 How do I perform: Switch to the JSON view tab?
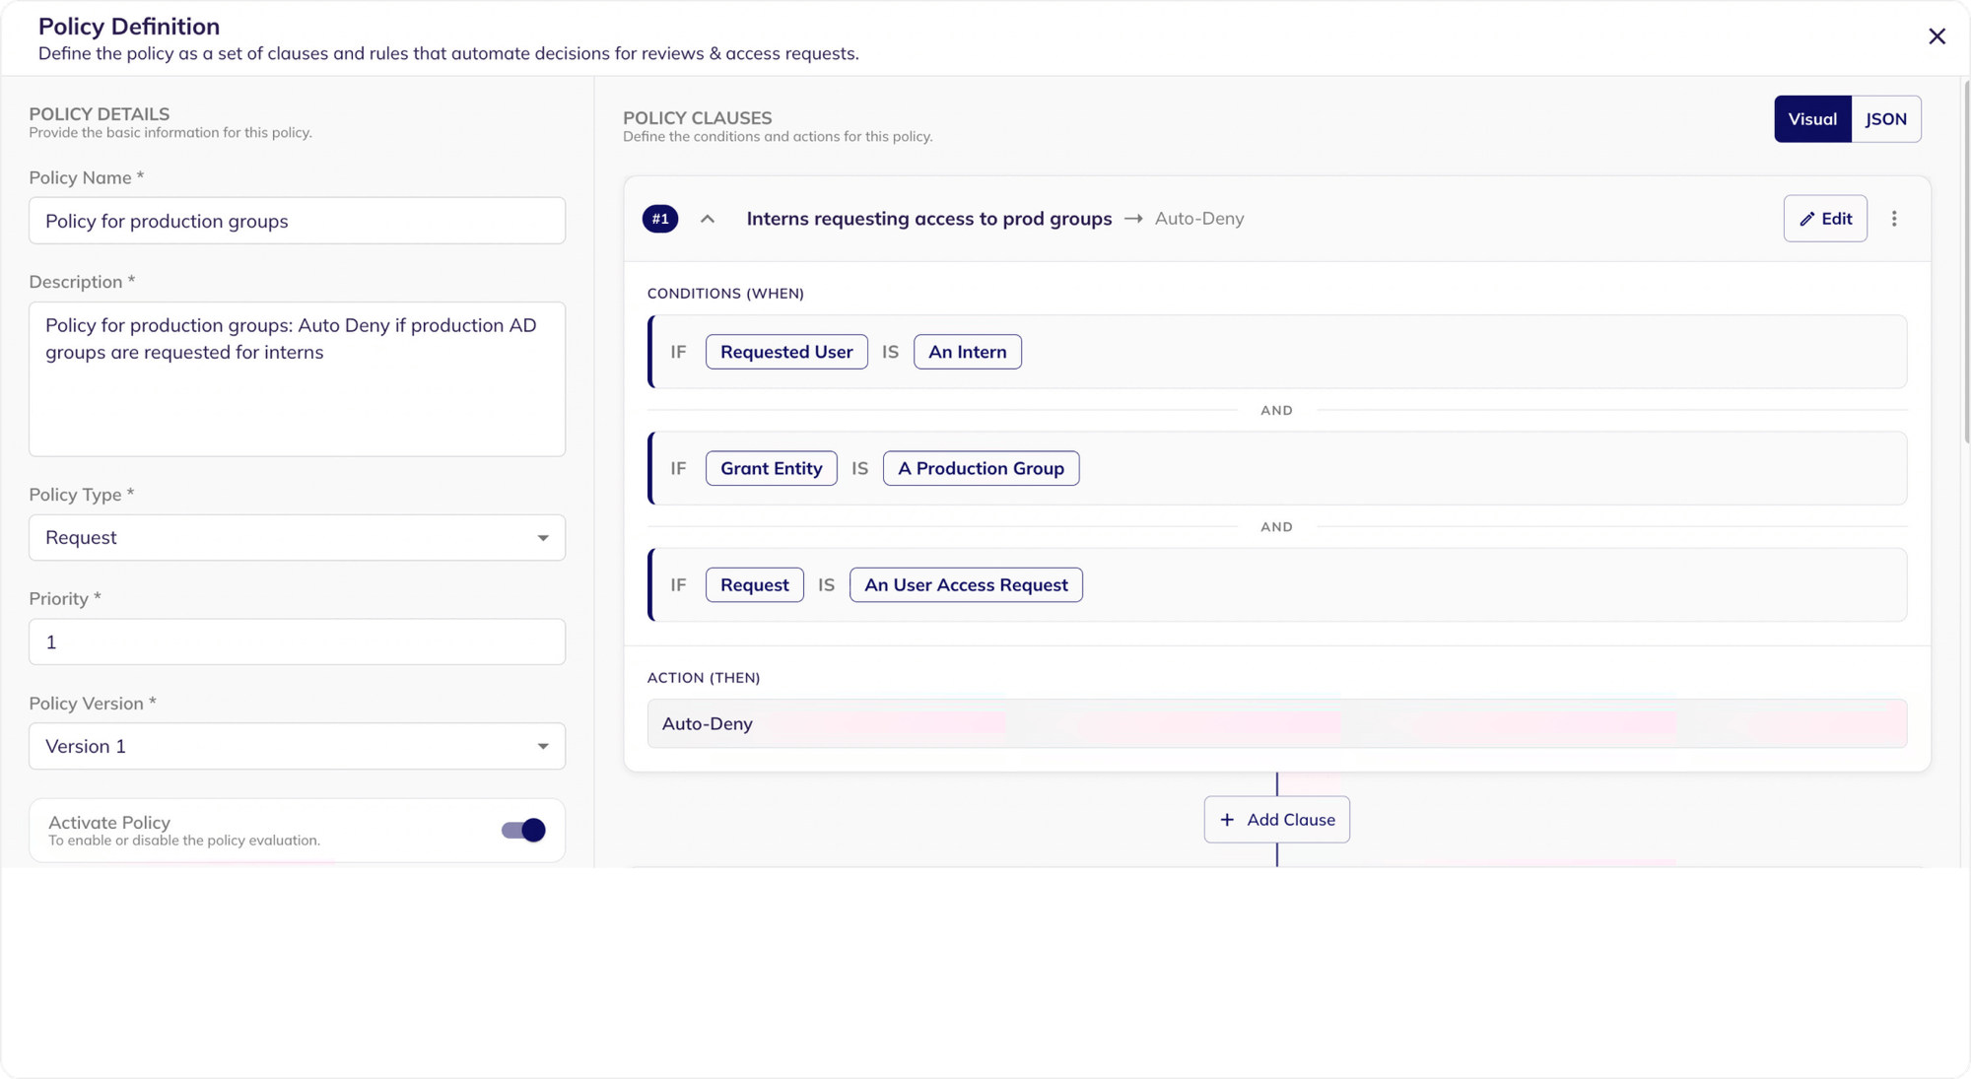pos(1885,119)
